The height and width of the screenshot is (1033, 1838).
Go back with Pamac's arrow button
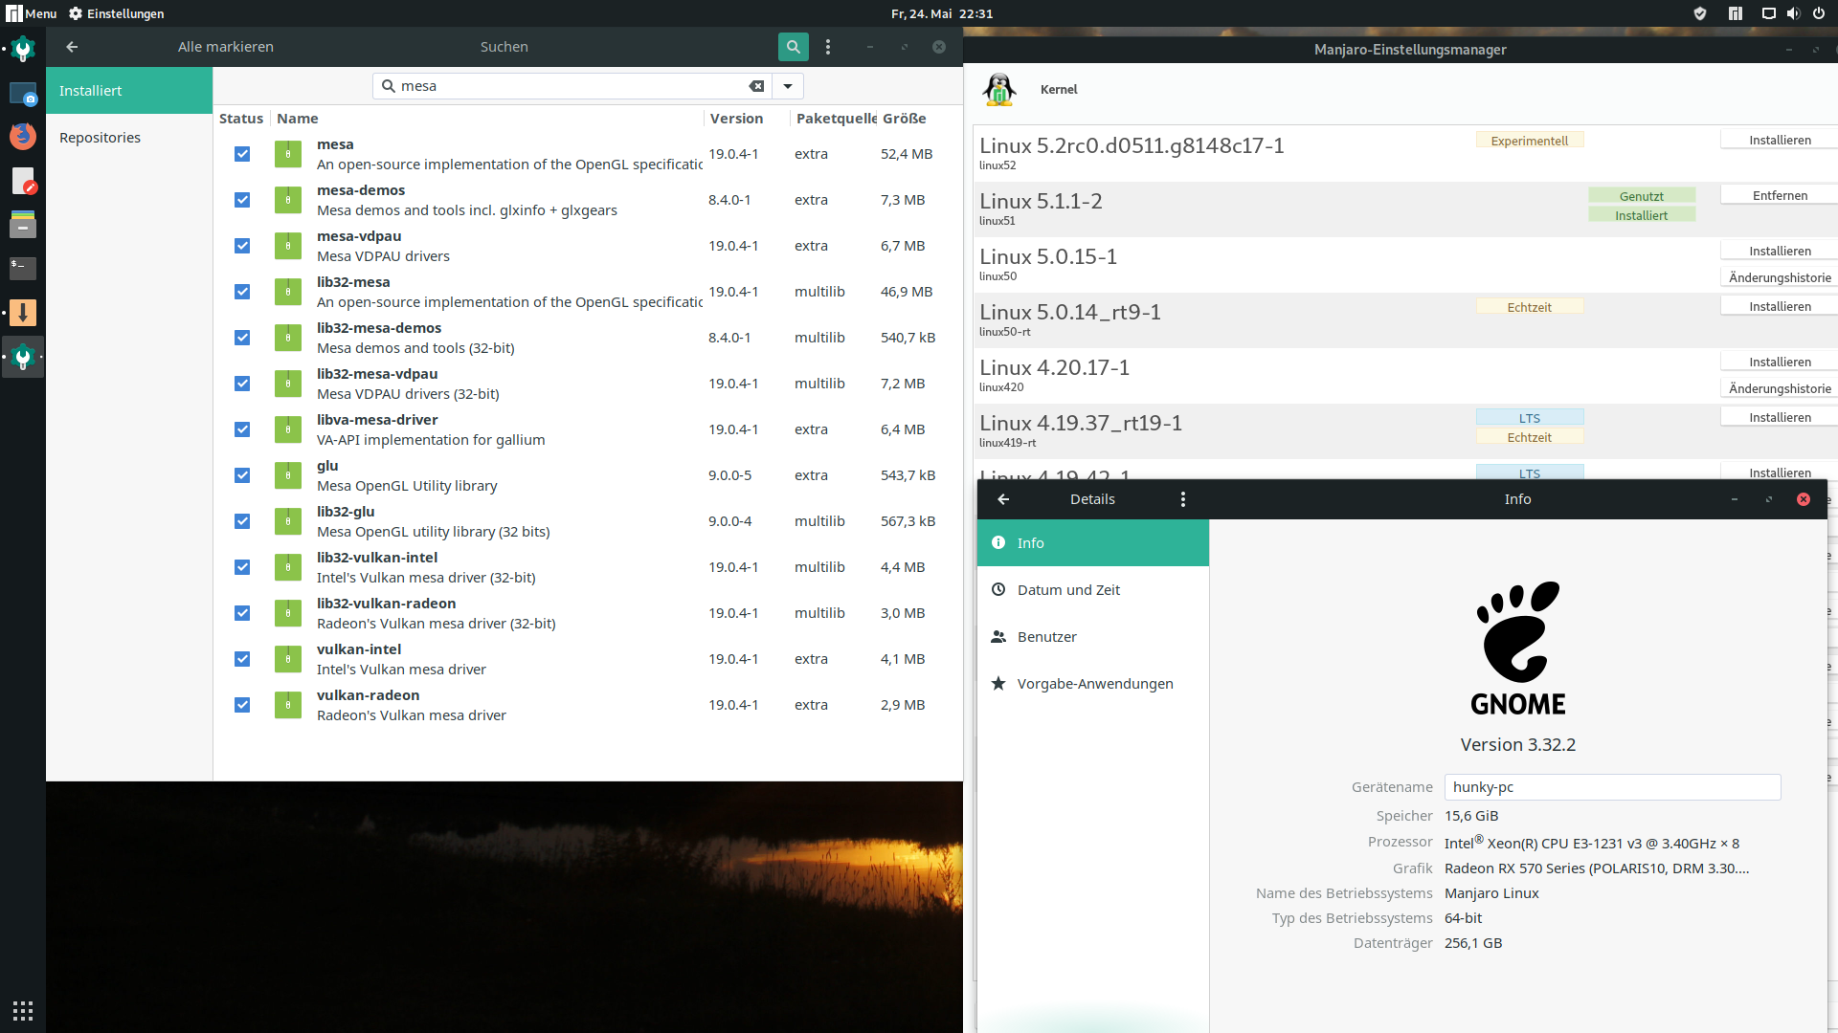coord(72,47)
